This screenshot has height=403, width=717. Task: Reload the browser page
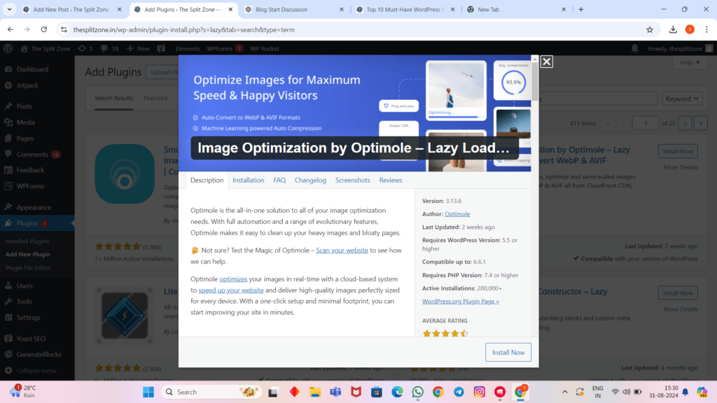[x=44, y=29]
